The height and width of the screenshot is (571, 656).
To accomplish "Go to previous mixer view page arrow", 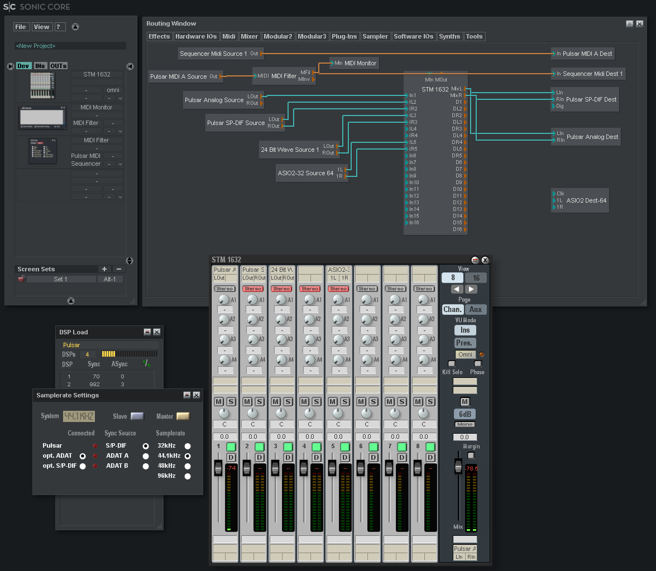I will coord(457,289).
